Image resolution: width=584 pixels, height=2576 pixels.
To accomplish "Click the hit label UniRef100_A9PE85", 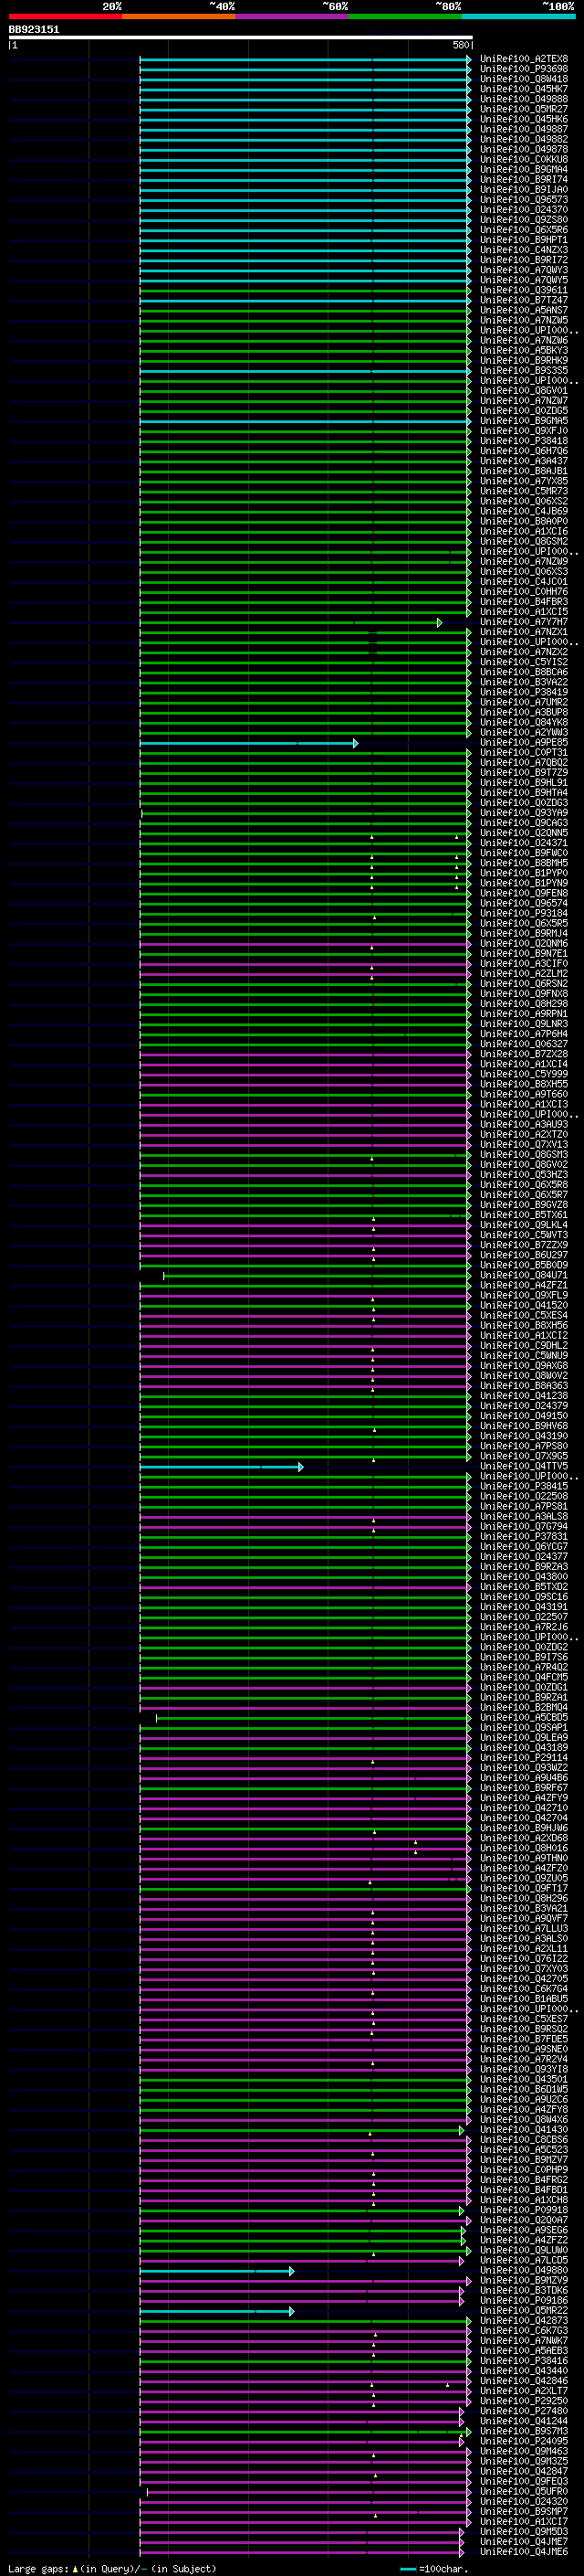I will [x=524, y=743].
